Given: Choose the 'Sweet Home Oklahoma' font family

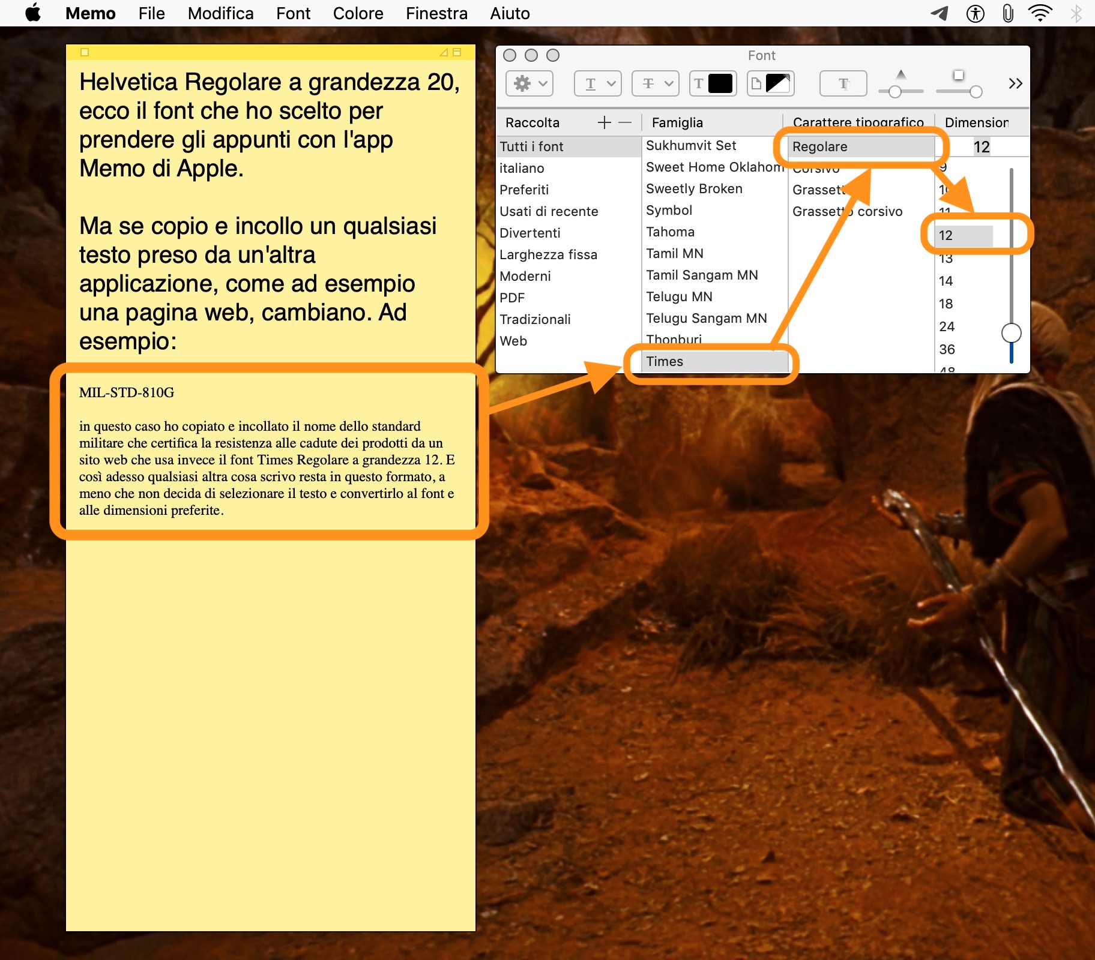Looking at the screenshot, I should point(714,167).
